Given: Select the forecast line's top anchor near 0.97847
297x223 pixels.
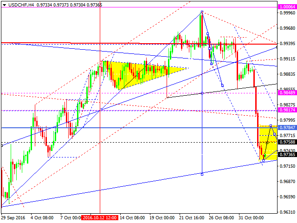Looking at the screenshot, I should click(271, 126).
